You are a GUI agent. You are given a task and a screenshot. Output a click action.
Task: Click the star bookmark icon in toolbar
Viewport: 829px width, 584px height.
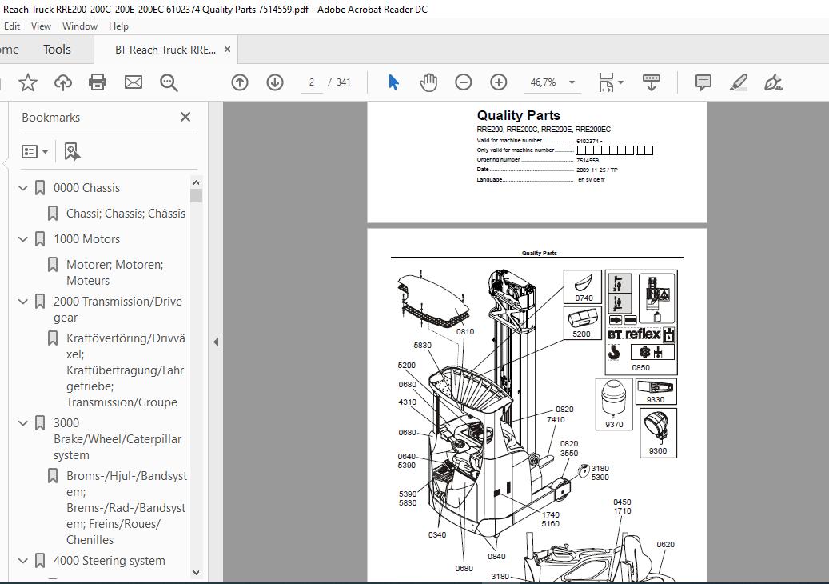point(27,82)
